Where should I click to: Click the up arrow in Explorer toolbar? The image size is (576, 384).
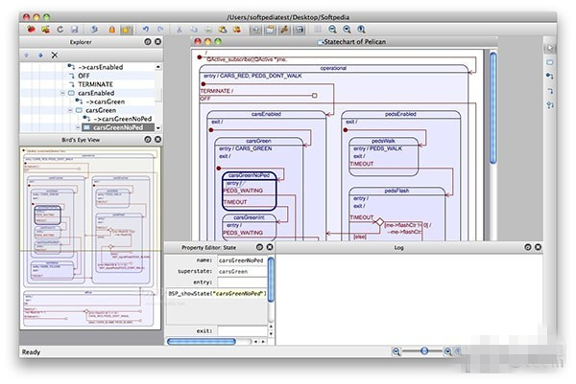pyautogui.click(x=27, y=56)
